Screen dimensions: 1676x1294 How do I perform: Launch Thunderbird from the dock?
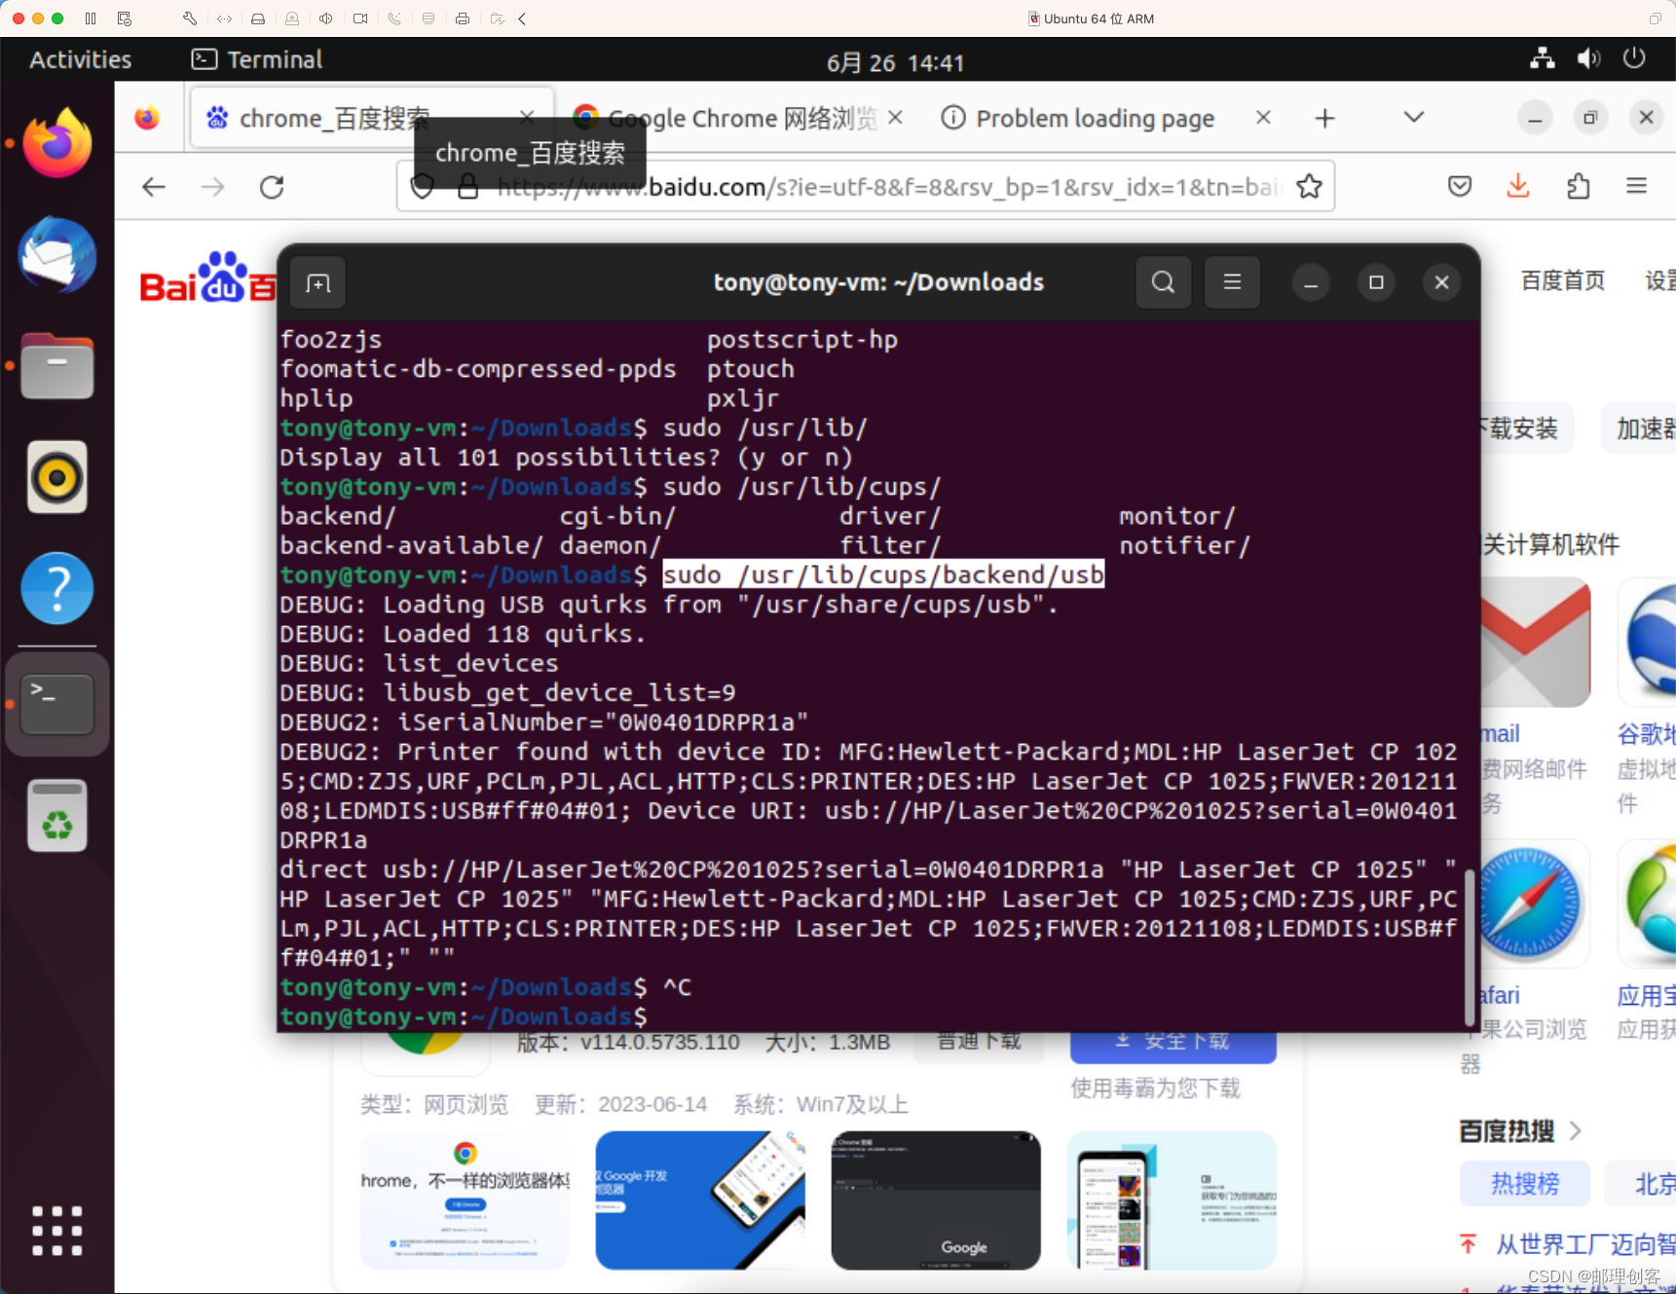point(56,255)
